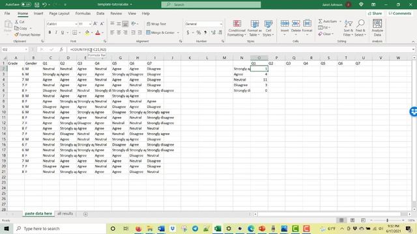Toggle Underline formatting

tap(63, 32)
